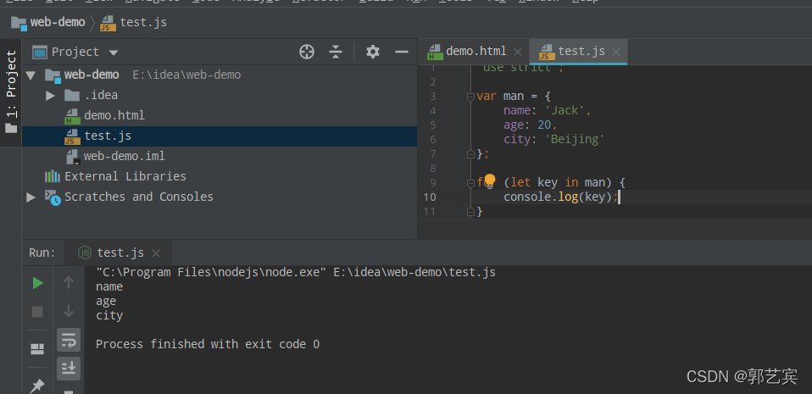Viewport: 812px width, 394px height.
Task: Click the Up the stack trace arrow
Action: tap(69, 283)
